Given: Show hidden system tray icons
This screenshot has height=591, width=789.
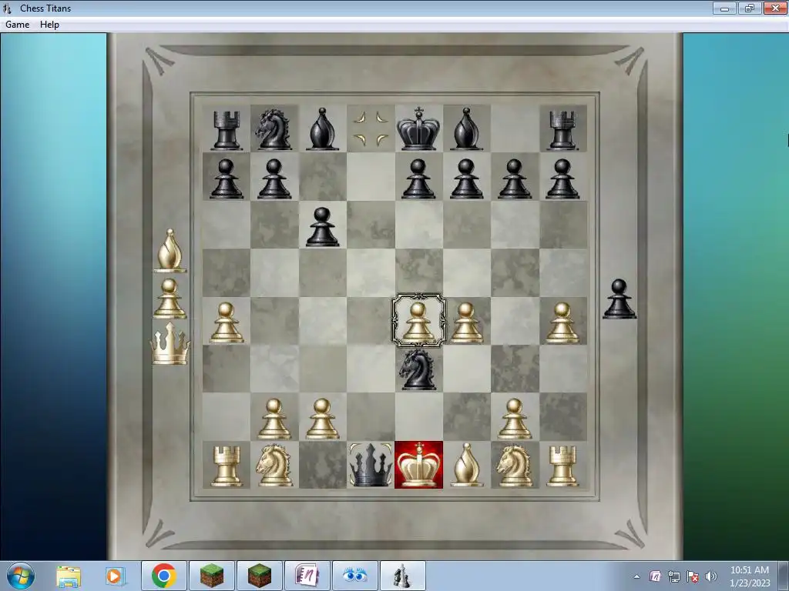Looking at the screenshot, I should (x=636, y=576).
